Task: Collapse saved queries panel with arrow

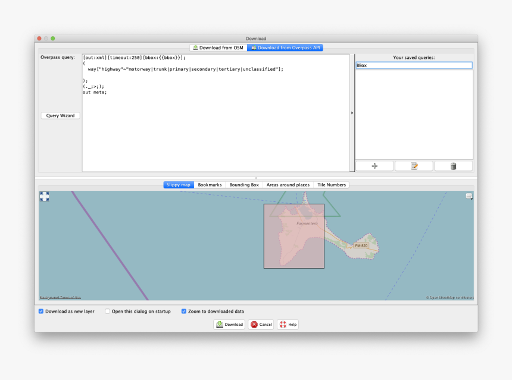Action: (x=352, y=113)
